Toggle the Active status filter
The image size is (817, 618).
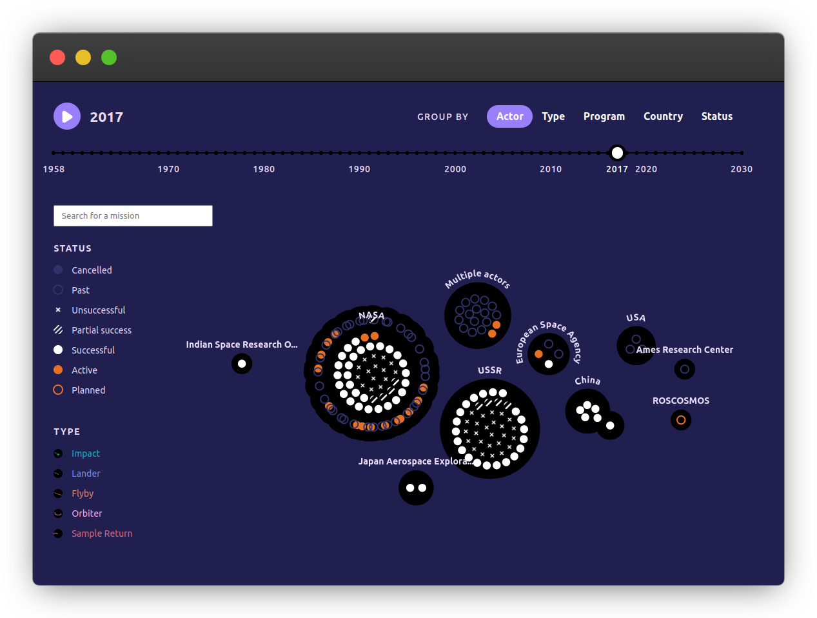[x=57, y=370]
